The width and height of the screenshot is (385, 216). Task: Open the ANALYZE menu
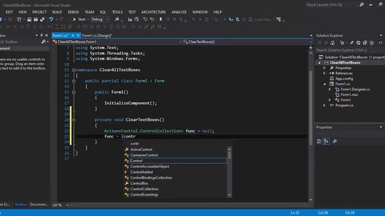click(179, 12)
